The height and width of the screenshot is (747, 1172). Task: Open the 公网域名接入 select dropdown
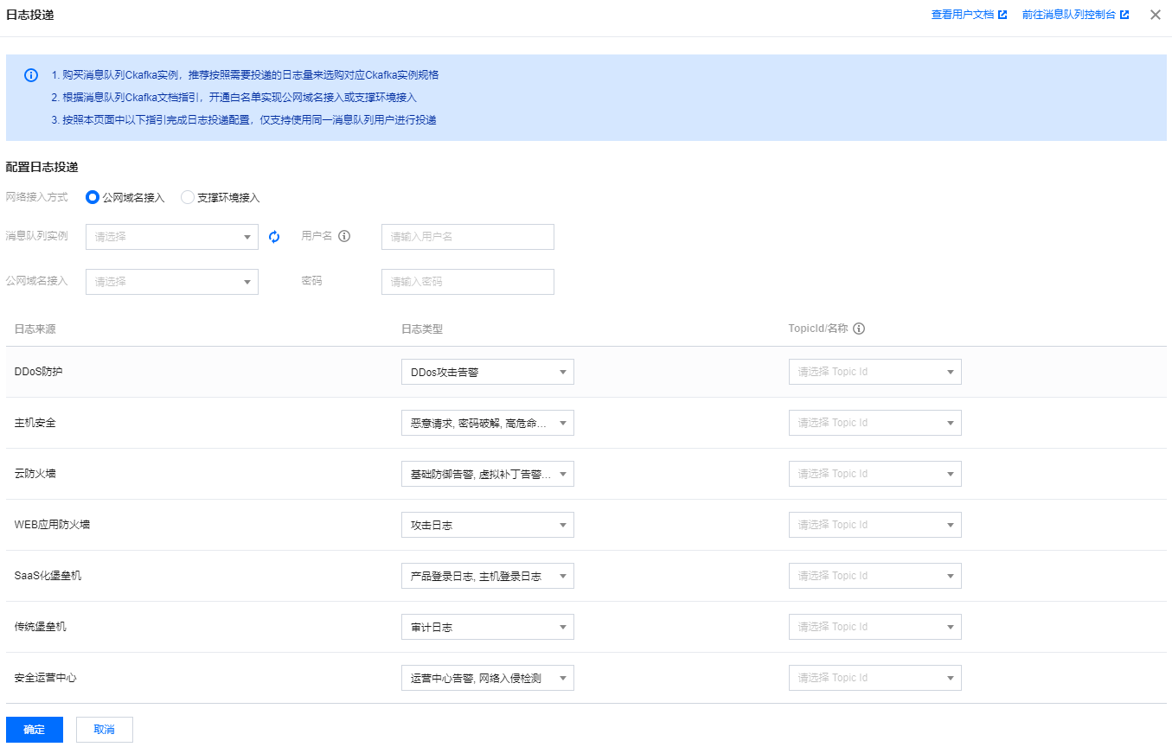pyautogui.click(x=172, y=282)
